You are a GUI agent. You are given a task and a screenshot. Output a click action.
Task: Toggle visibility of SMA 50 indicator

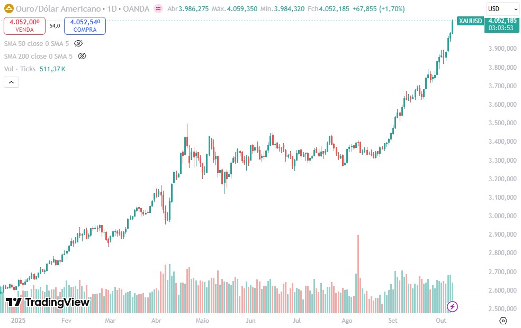pyautogui.click(x=78, y=43)
